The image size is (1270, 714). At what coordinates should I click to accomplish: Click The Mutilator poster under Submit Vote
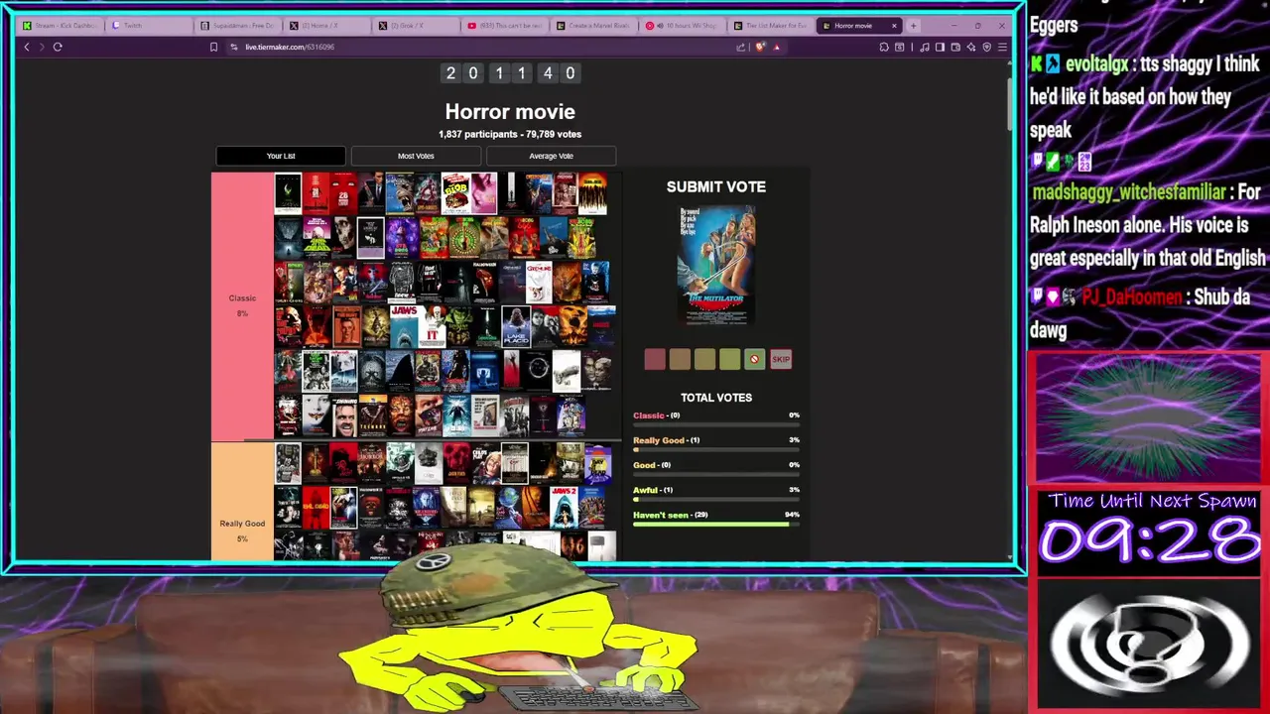click(x=716, y=266)
